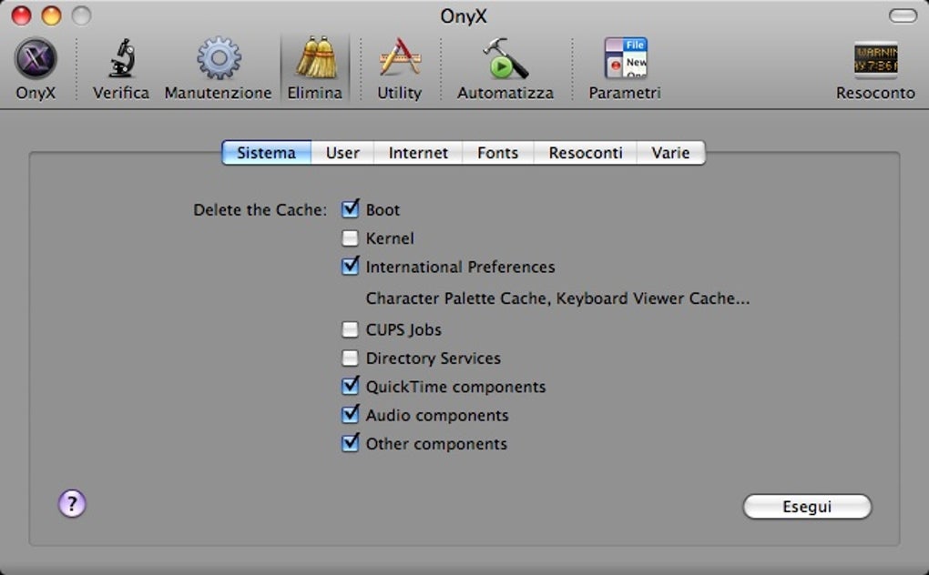Toggle the Directory Services checkbox
Viewport: 929px width, 575px height.
coord(350,358)
